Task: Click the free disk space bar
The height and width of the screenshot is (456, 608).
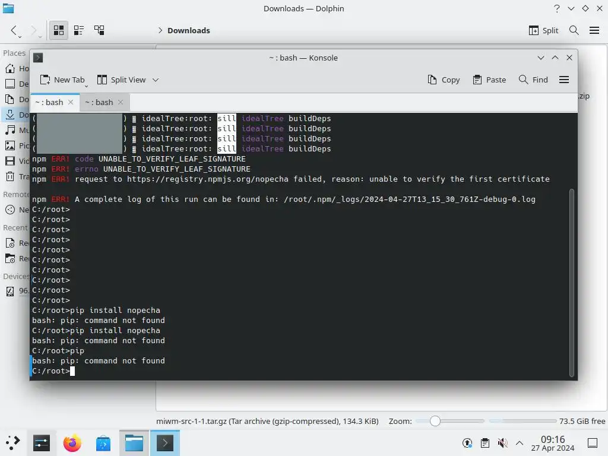Action: tap(522, 421)
